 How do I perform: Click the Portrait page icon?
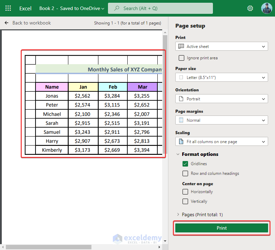(181, 99)
